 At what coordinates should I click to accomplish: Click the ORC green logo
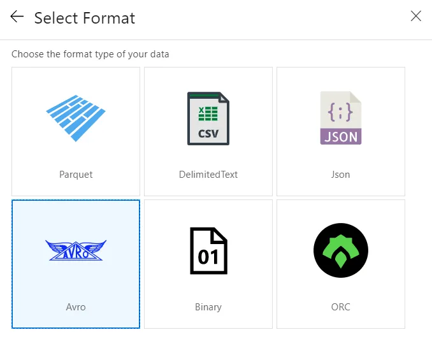point(341,250)
